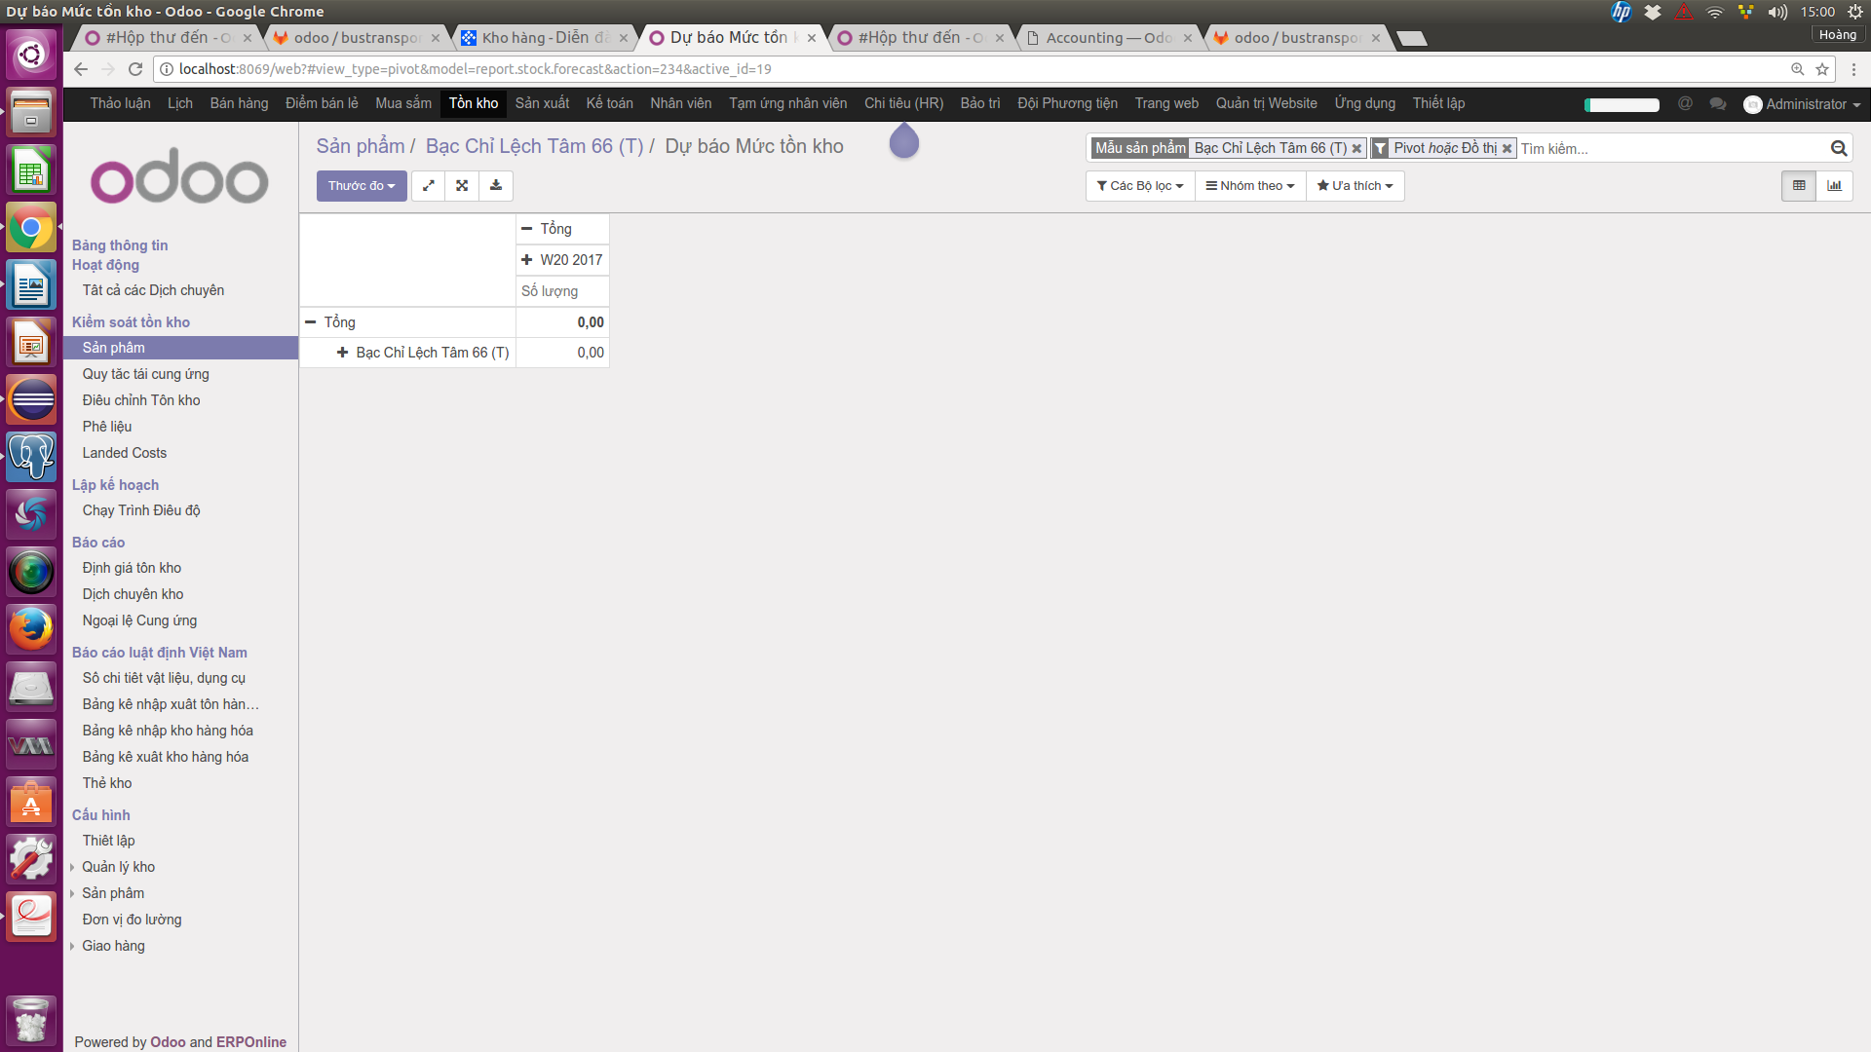Click the Expand all pivot icon
Screen dimensions: 1871x1052
[462, 186]
